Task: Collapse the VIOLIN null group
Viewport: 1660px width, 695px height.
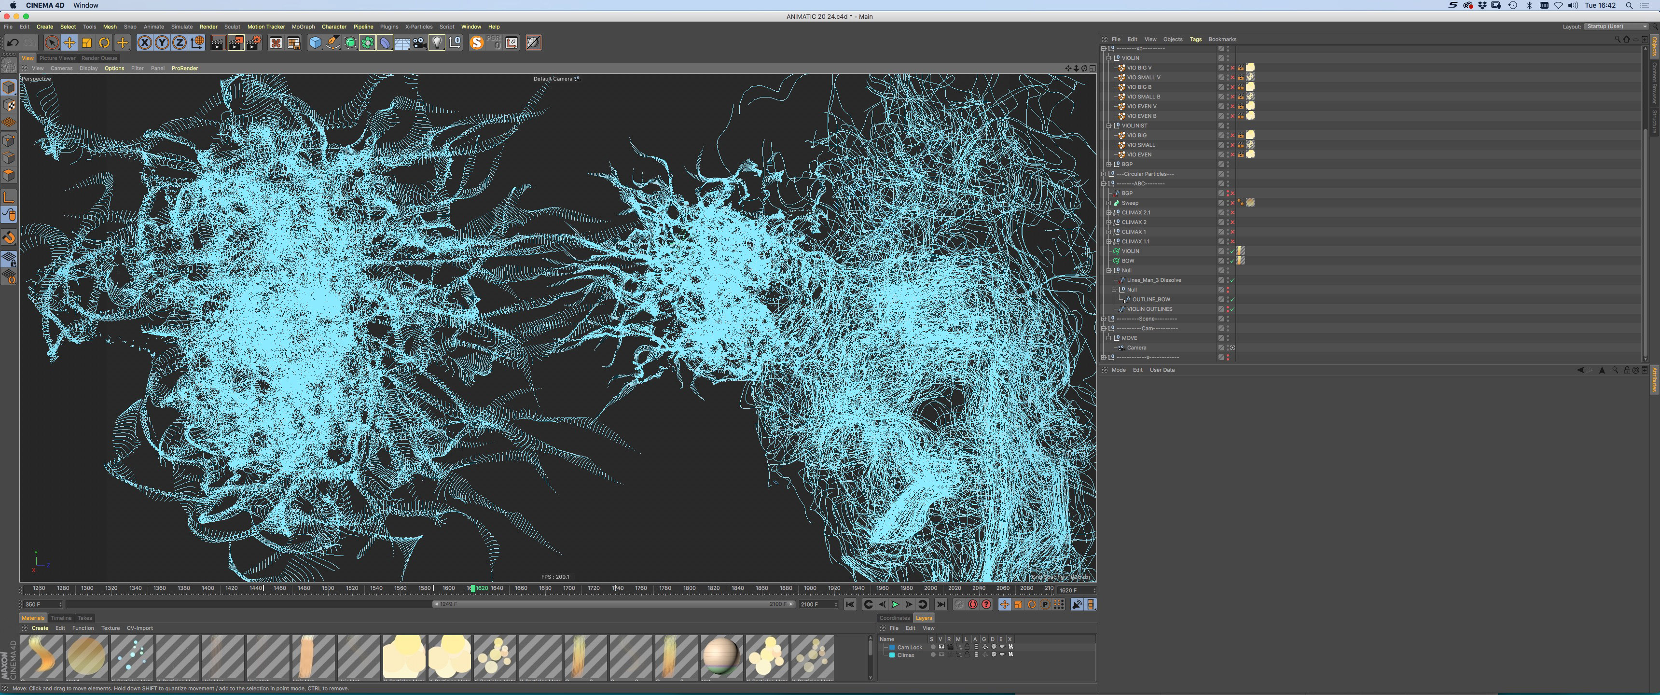Action: (1109, 58)
